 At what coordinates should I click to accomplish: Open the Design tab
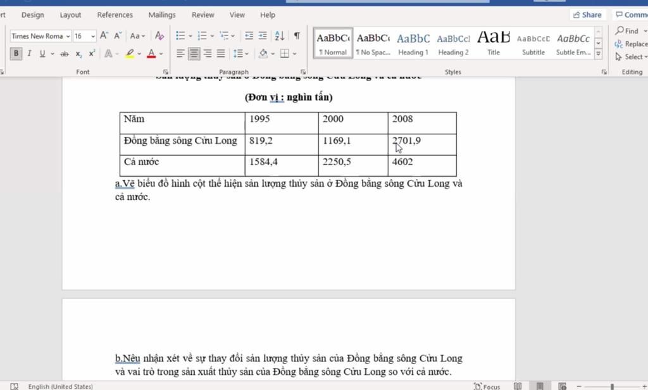pos(33,15)
